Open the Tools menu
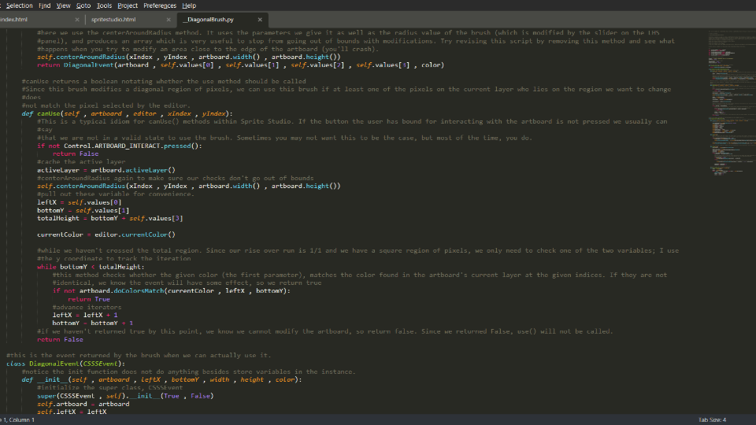756x425 pixels. click(104, 6)
